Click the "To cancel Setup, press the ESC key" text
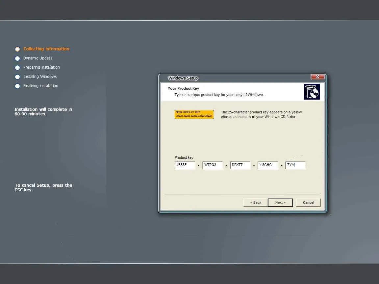 pos(43,187)
